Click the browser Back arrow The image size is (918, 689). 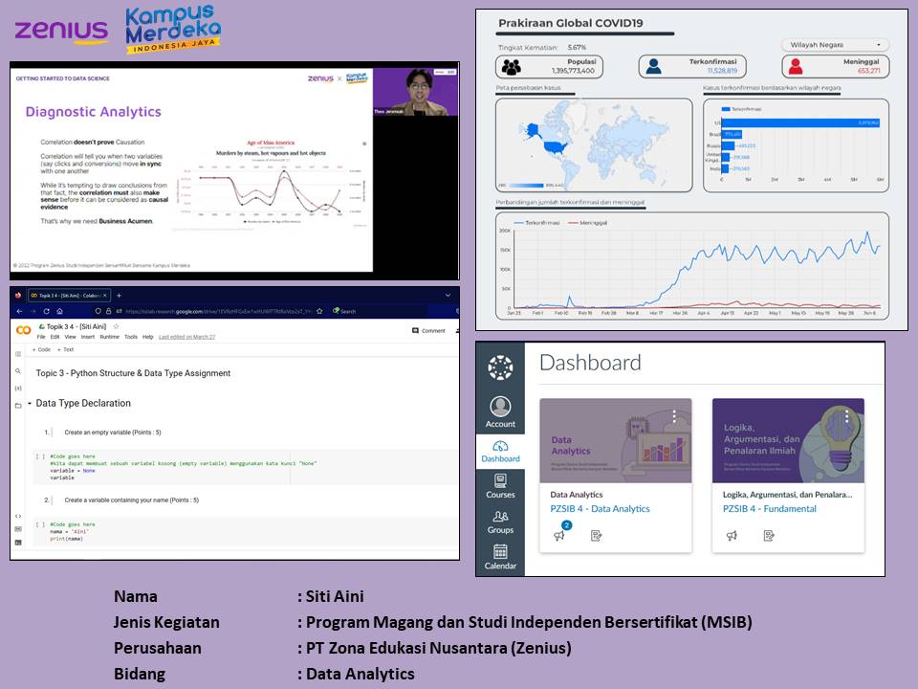[x=19, y=311]
